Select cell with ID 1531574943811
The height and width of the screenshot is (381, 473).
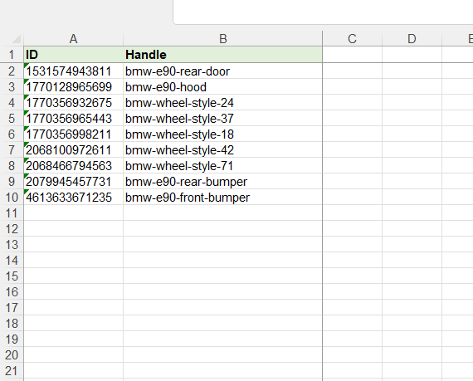pyautogui.click(x=73, y=71)
